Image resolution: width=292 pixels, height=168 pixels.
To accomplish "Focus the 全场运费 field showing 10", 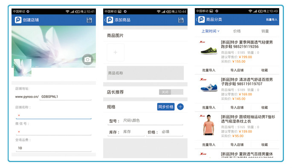I will click(x=54, y=148).
